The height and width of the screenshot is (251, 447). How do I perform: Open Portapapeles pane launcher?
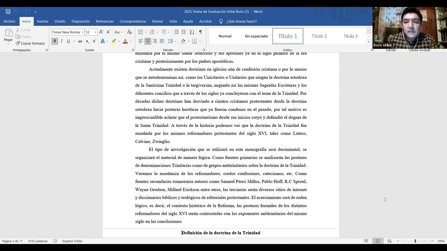(x=47, y=50)
